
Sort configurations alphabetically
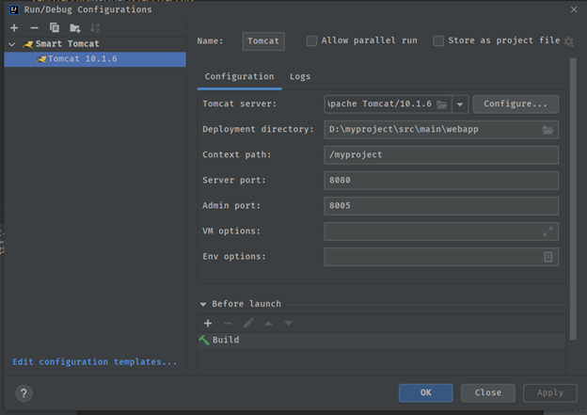95,27
